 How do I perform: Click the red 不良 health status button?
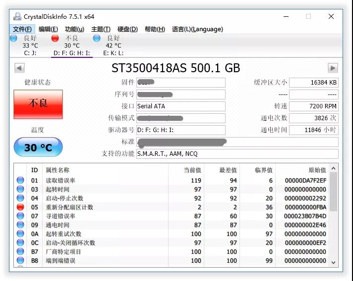click(x=38, y=104)
